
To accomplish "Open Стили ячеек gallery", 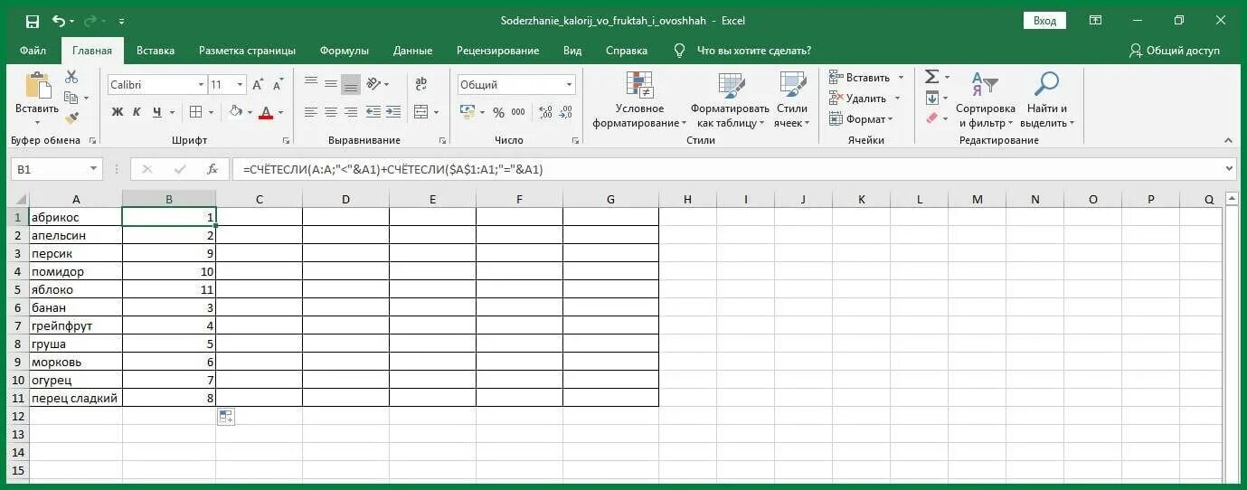I will 792,99.
